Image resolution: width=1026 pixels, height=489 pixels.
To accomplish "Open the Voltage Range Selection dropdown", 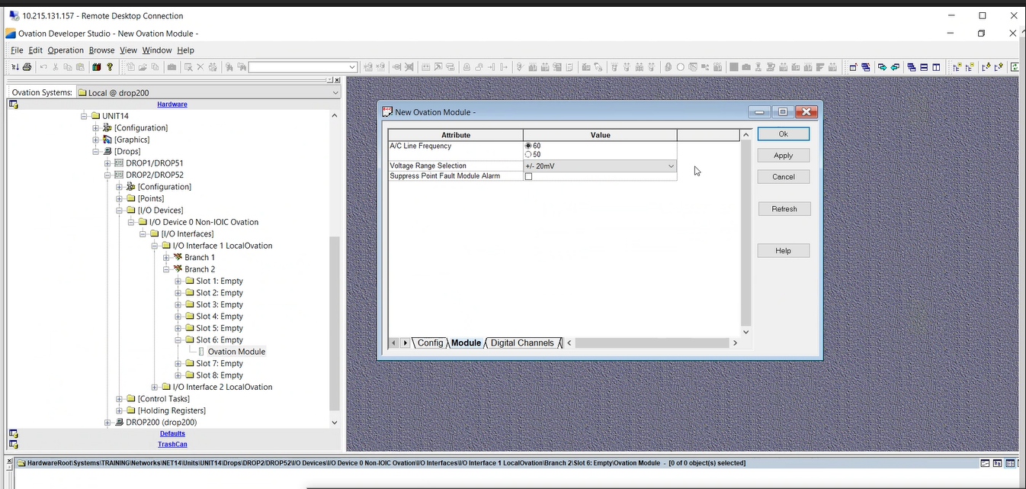I will (x=671, y=166).
